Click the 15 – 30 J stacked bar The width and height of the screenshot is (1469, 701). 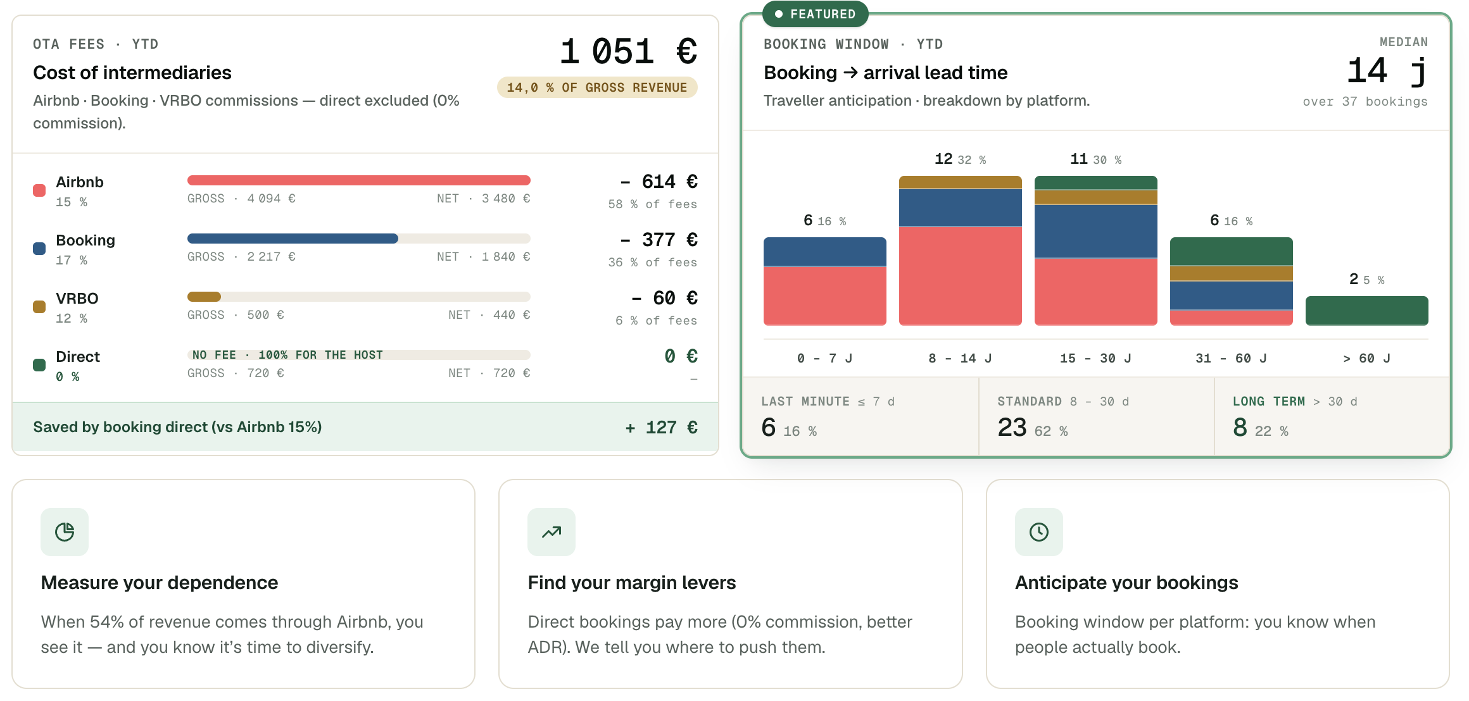pos(1096,251)
